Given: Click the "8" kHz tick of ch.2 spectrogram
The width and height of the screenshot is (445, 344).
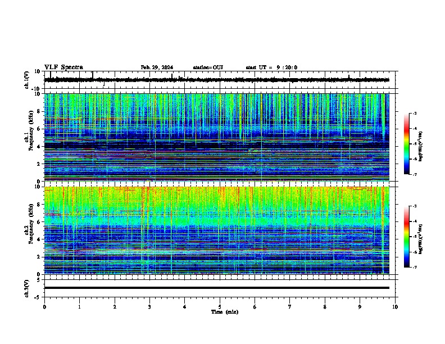Looking at the screenshot, I should click(x=39, y=205).
